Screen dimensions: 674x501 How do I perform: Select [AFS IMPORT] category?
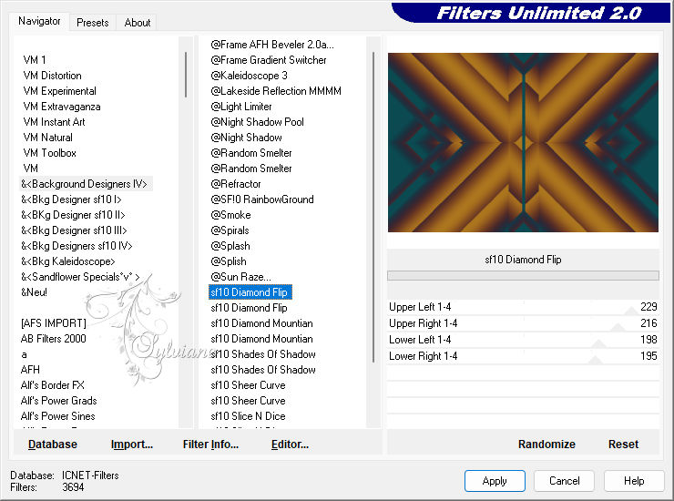pyautogui.click(x=54, y=323)
